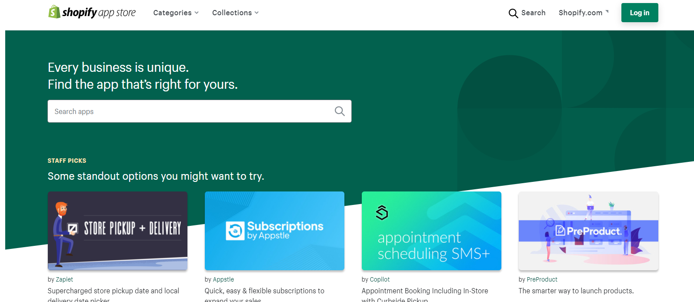Open the Store Pickup + Delivery app thumbnail
The width and height of the screenshot is (694, 302).
[x=117, y=231]
